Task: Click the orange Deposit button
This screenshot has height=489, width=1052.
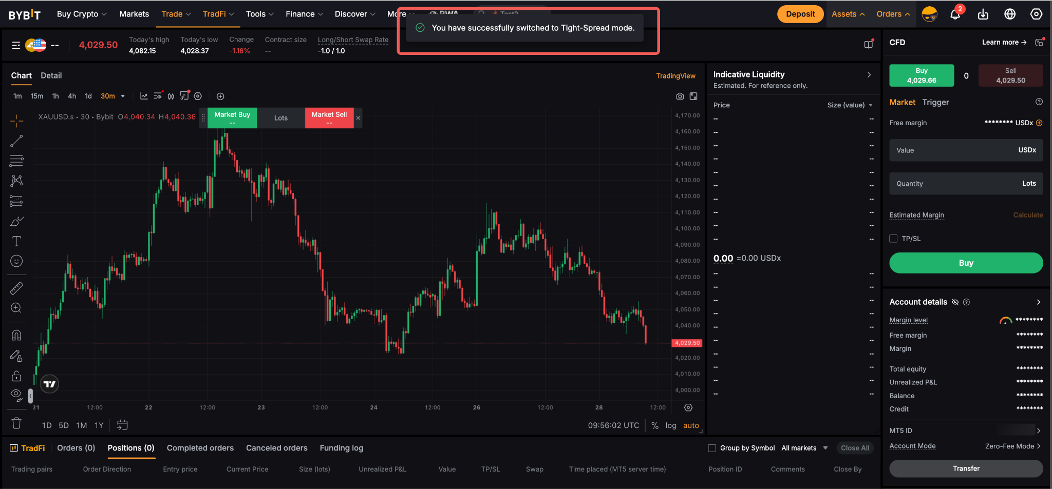Action: (x=800, y=14)
